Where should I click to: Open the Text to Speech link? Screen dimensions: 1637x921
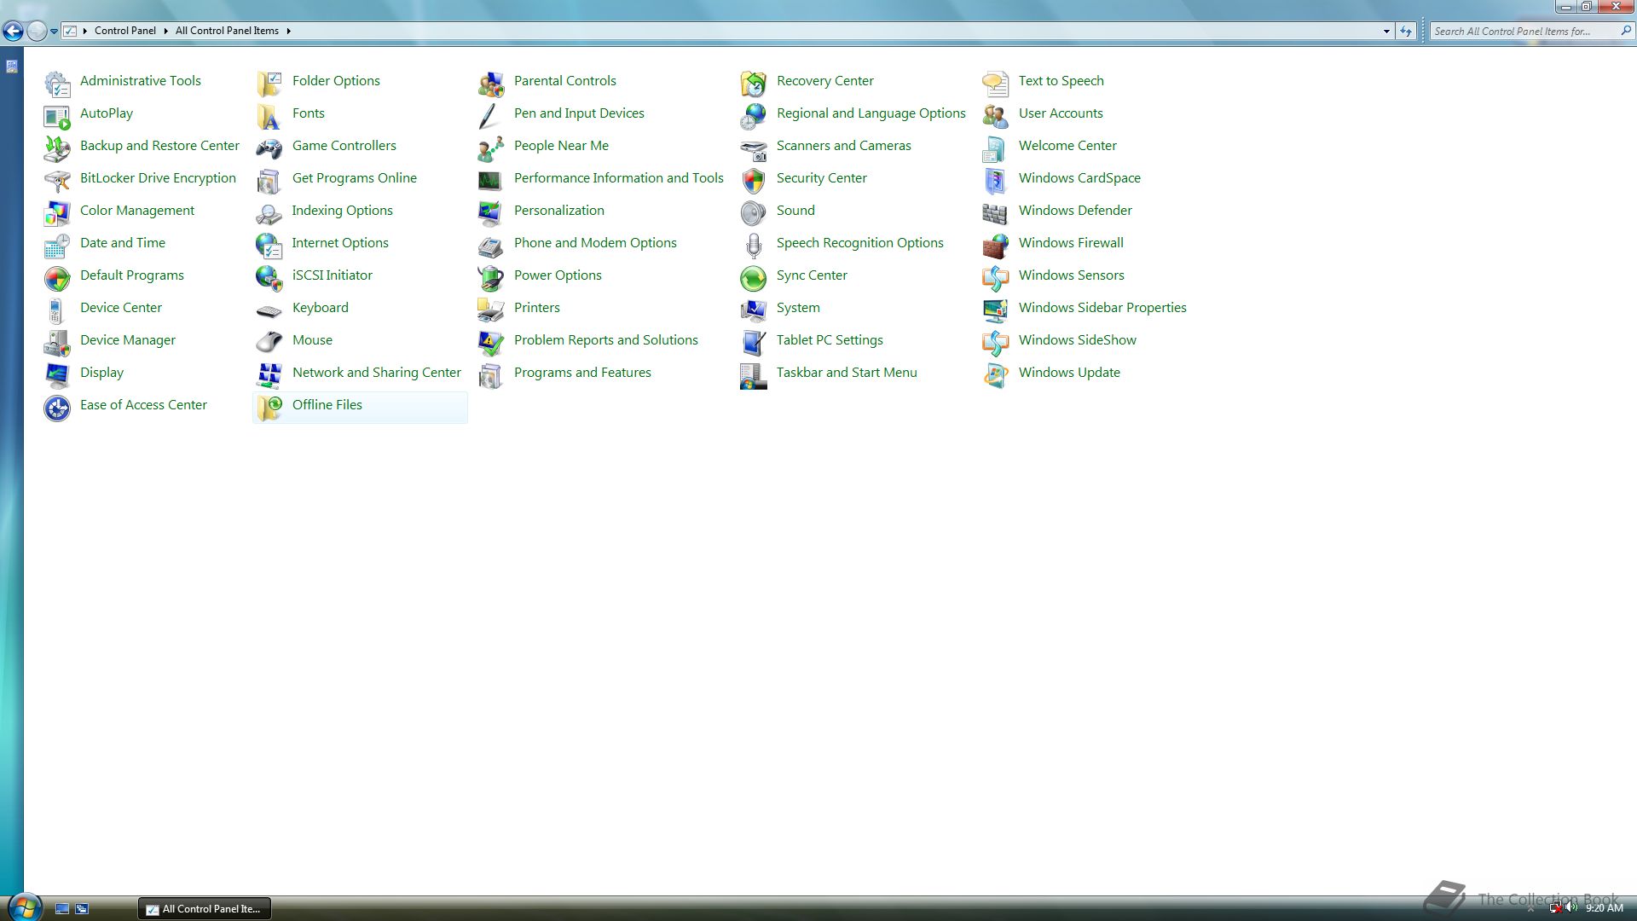click(x=1061, y=80)
